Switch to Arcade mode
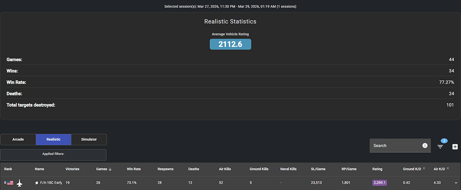This screenshot has width=461, height=190. click(18, 139)
